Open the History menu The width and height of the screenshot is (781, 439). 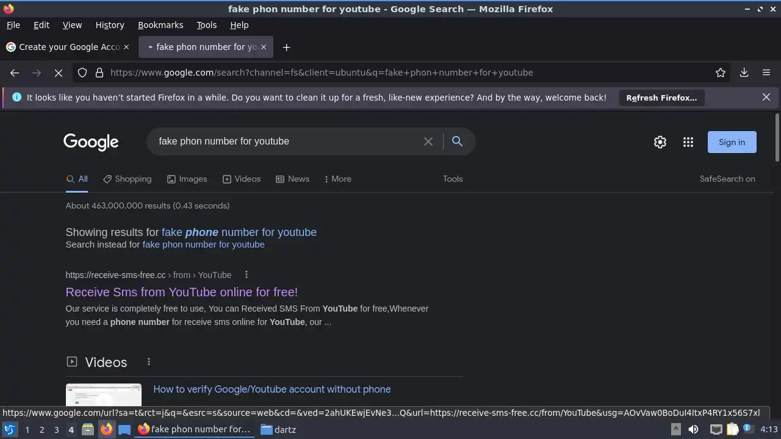(110, 25)
